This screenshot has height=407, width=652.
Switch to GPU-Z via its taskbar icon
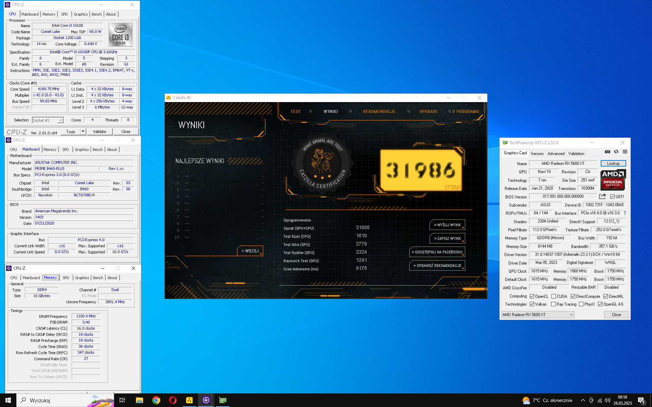222,400
